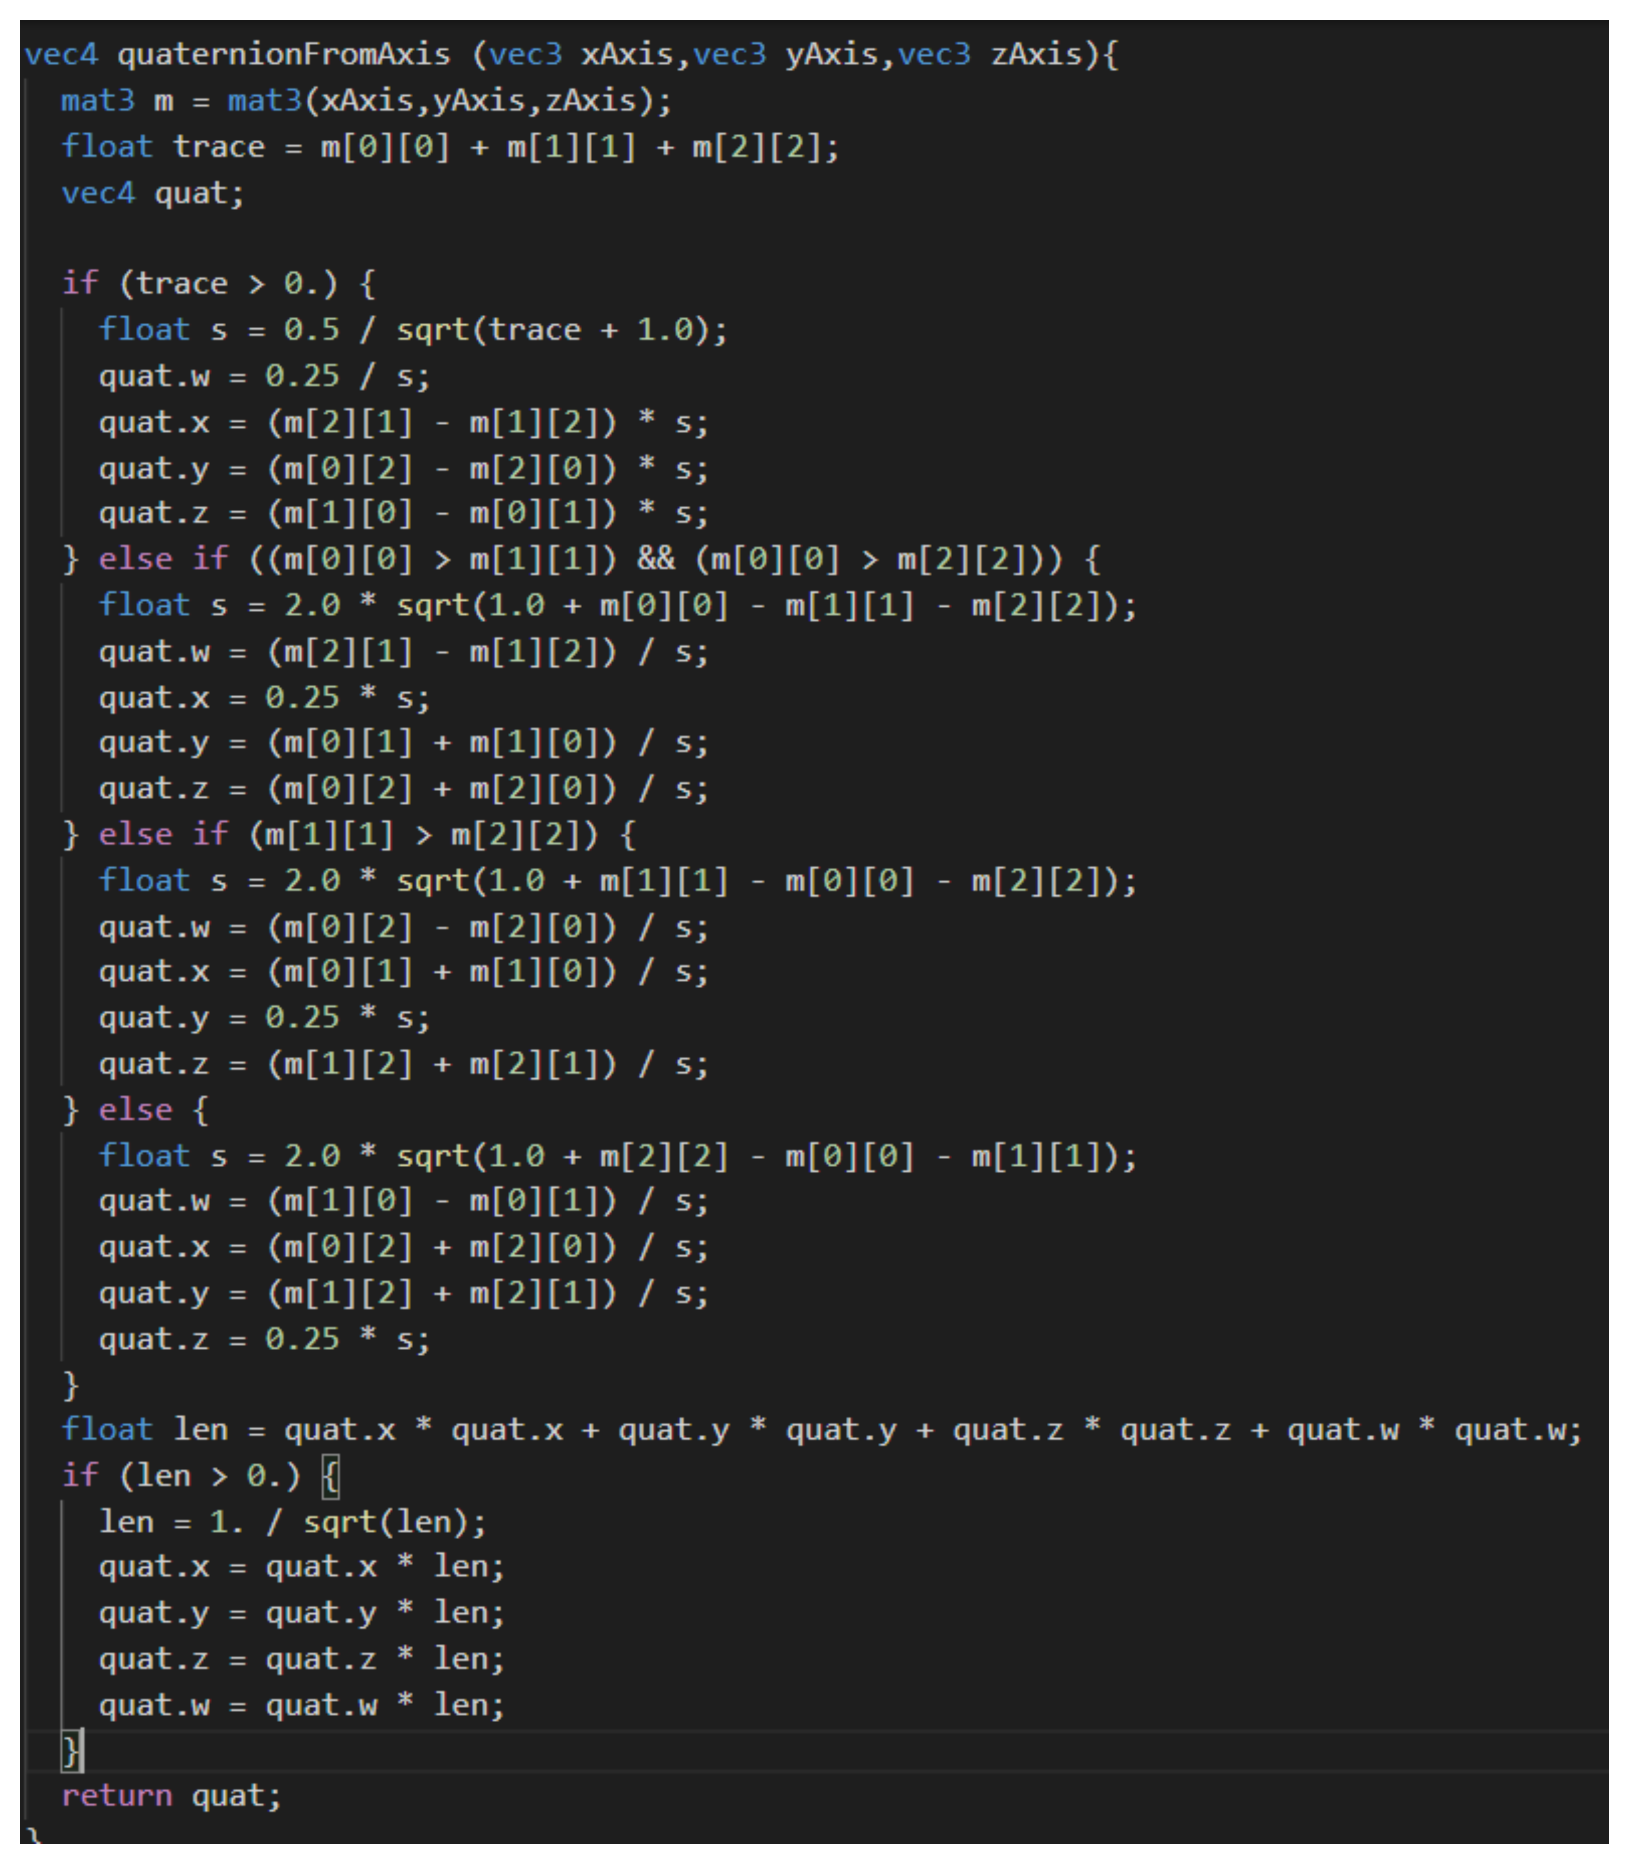Click the quaternionFromAxis function name
This screenshot has width=1631, height=1866.
pos(283,55)
